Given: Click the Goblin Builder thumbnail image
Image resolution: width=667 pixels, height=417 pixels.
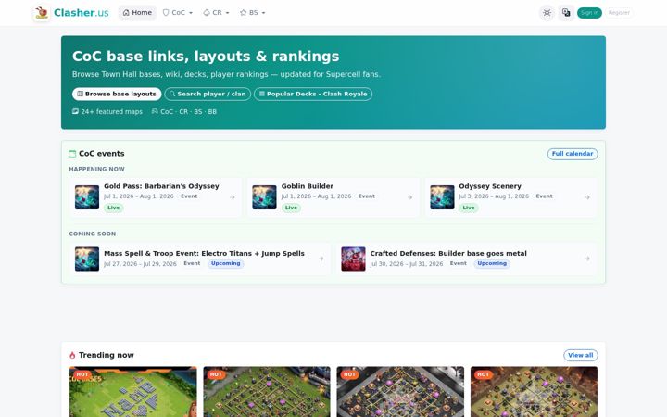Looking at the screenshot, I should [264, 197].
